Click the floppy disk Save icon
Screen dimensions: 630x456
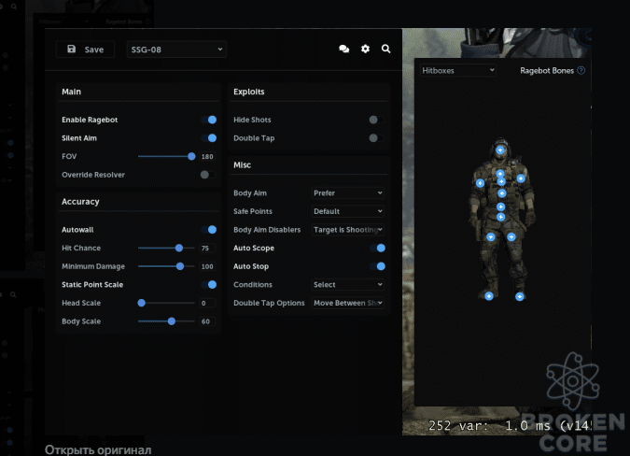pos(72,50)
